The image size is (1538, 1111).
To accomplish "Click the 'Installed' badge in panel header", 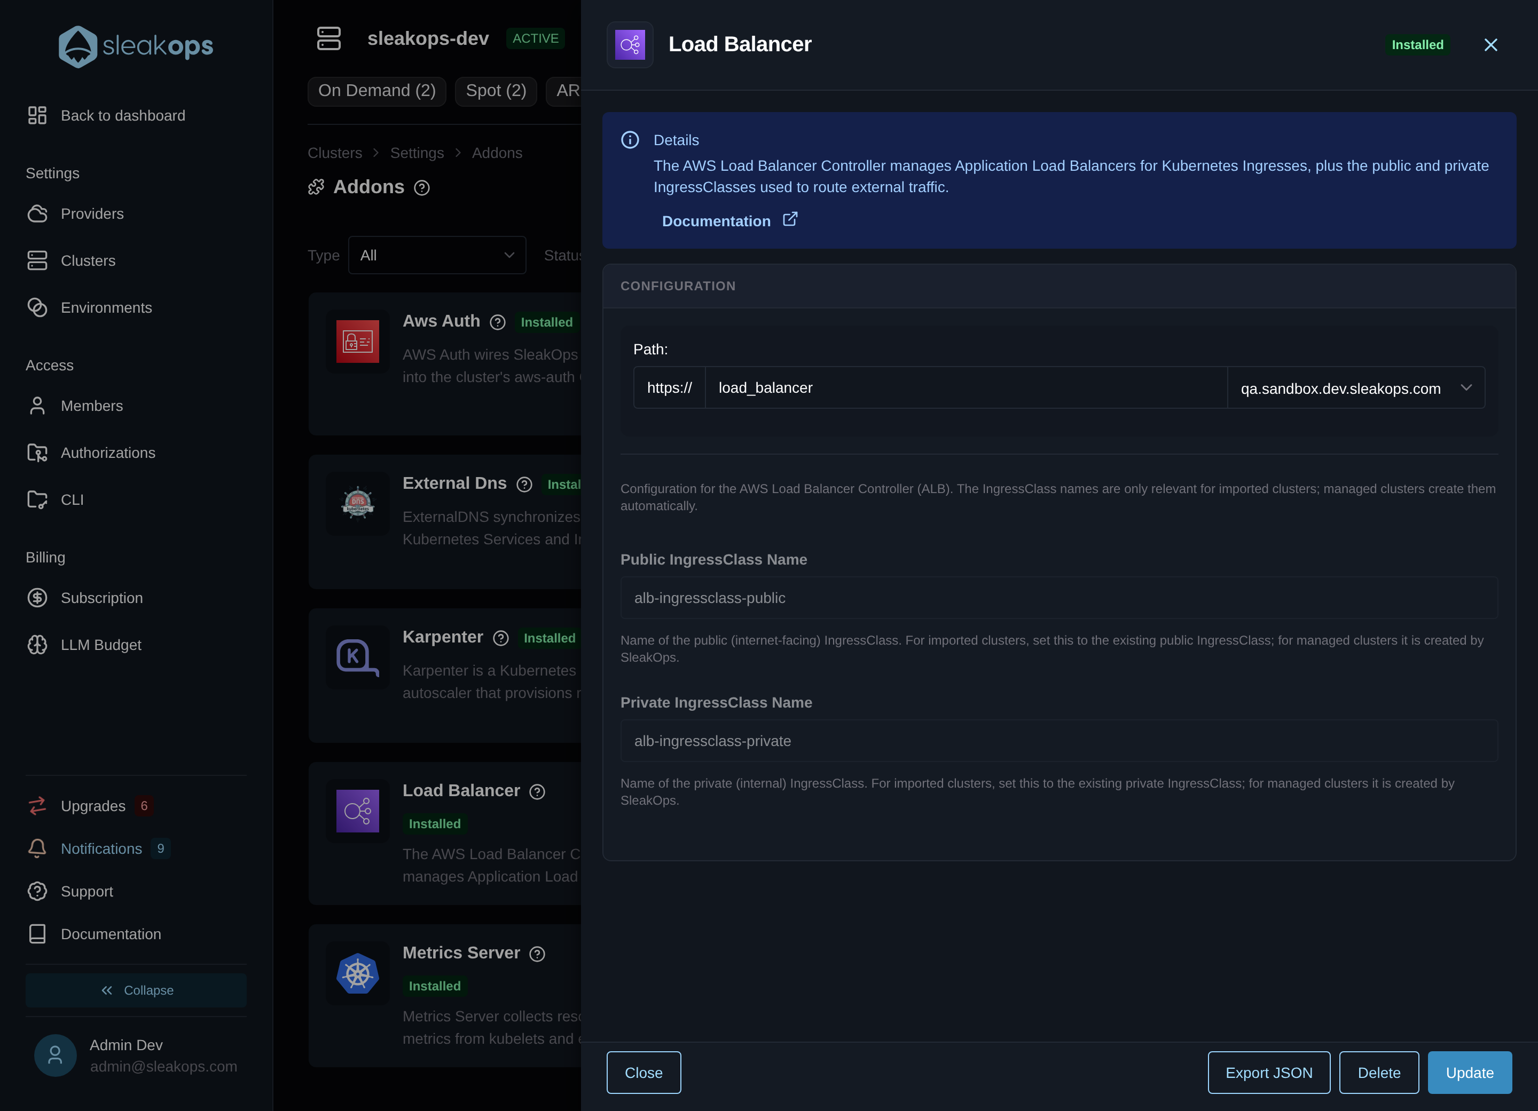I will pos(1417,45).
